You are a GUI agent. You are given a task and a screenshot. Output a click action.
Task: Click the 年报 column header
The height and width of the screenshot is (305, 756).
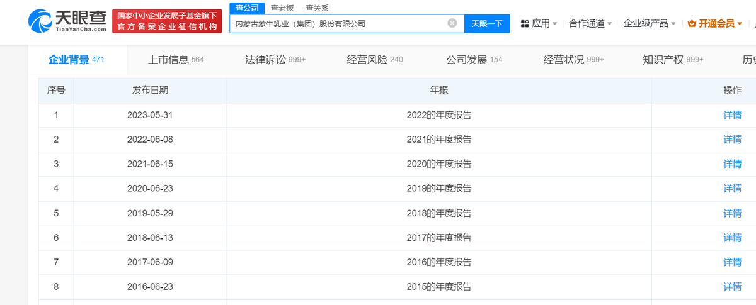pos(439,91)
